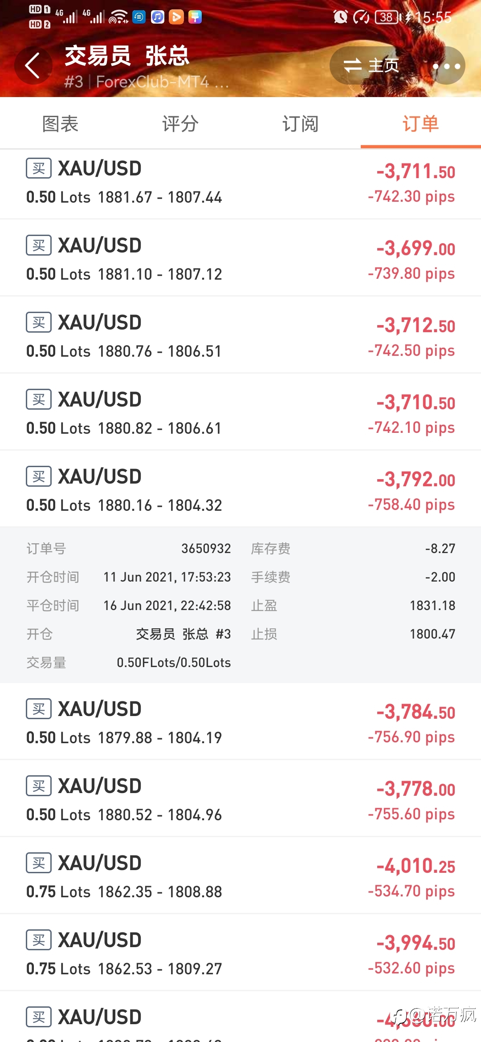This screenshot has width=481, height=1042.
Task: Tap the 主页 switch button
Action: tap(371, 66)
